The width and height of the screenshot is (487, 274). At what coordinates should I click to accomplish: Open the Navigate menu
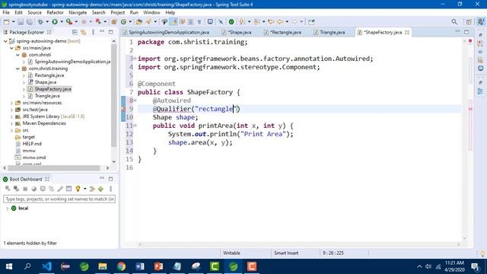tap(78, 12)
